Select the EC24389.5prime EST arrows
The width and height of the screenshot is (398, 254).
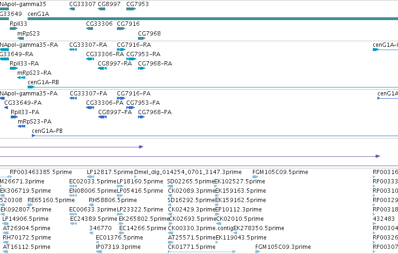pos(73,224)
